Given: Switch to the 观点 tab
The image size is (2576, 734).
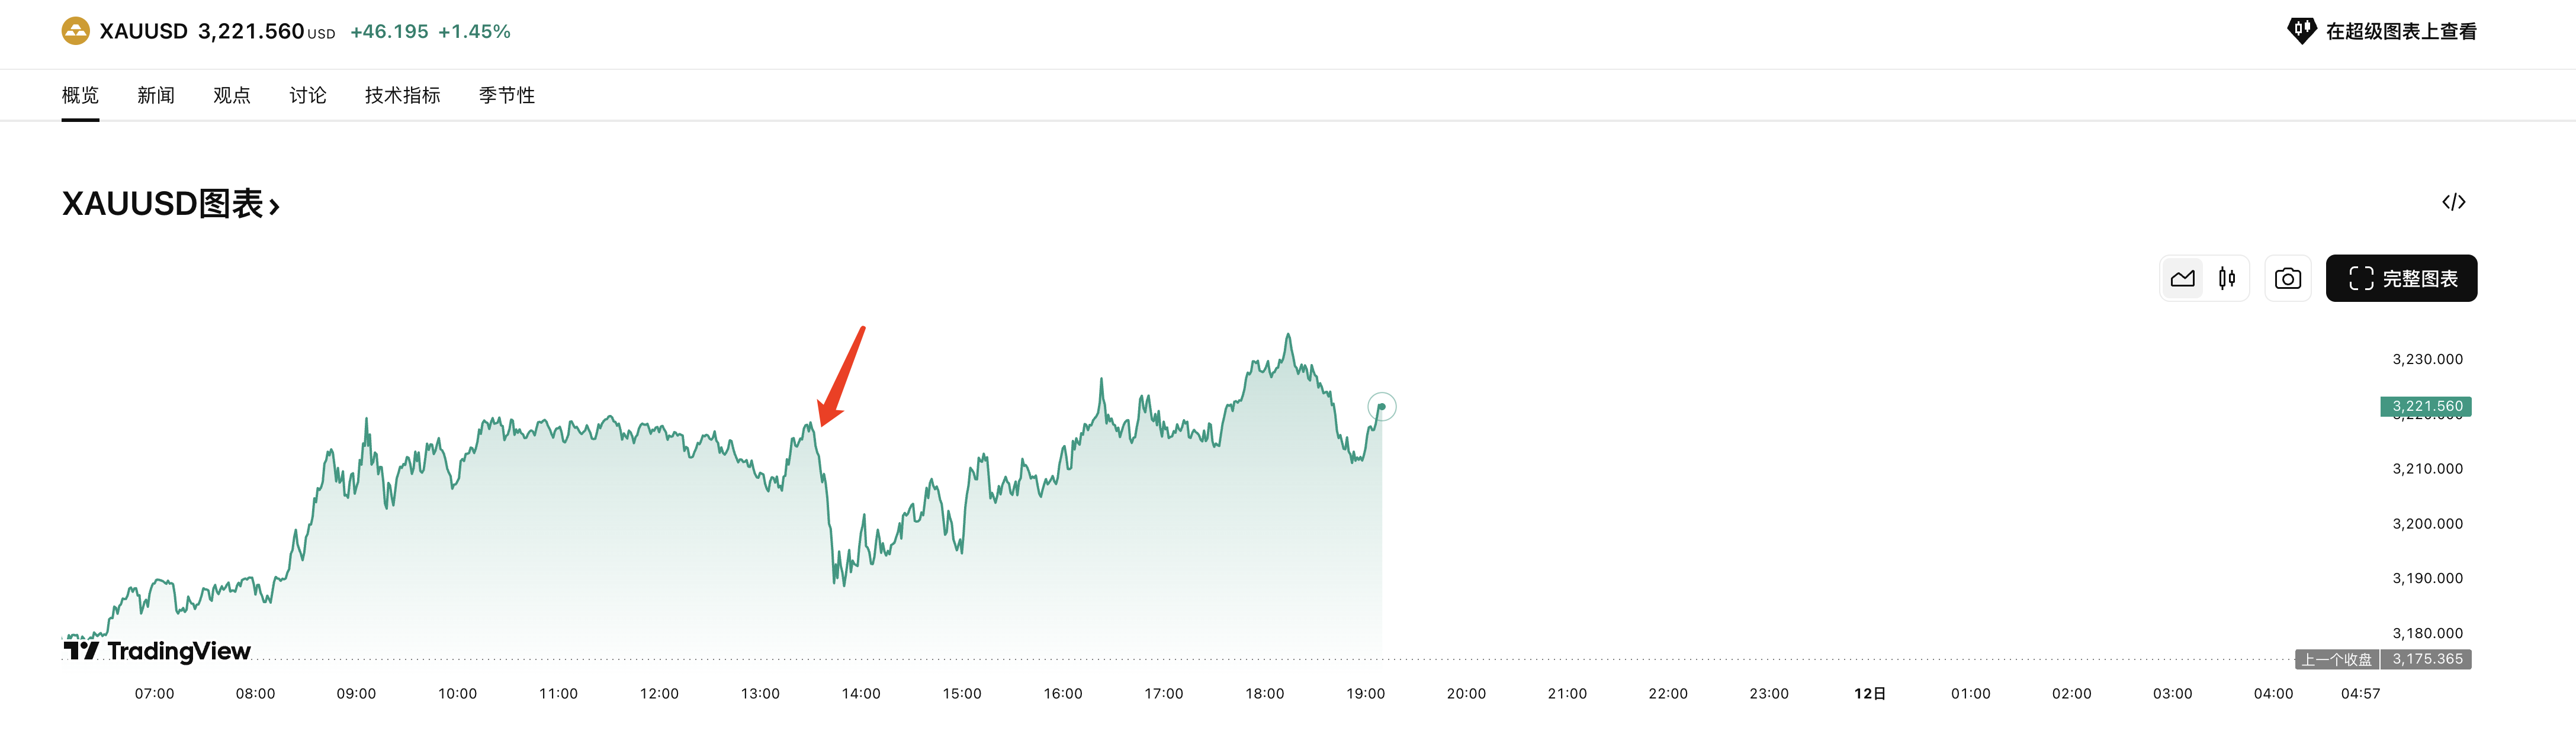Looking at the screenshot, I should point(232,95).
